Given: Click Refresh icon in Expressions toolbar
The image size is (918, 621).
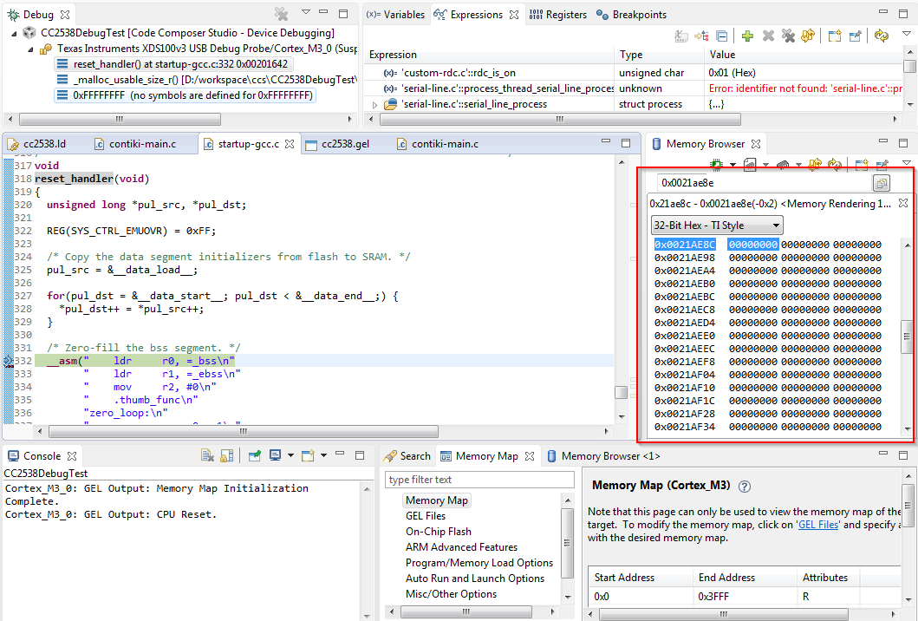Looking at the screenshot, I should coord(881,36).
